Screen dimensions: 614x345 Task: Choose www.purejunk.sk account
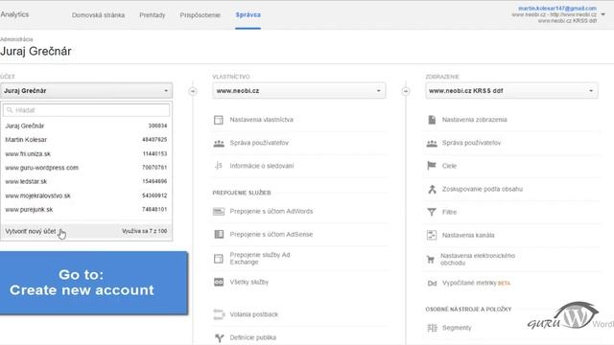coord(86,210)
